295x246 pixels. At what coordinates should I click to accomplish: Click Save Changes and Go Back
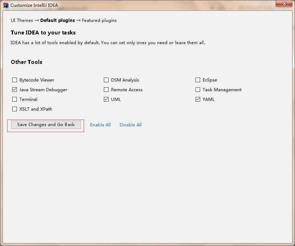point(46,125)
